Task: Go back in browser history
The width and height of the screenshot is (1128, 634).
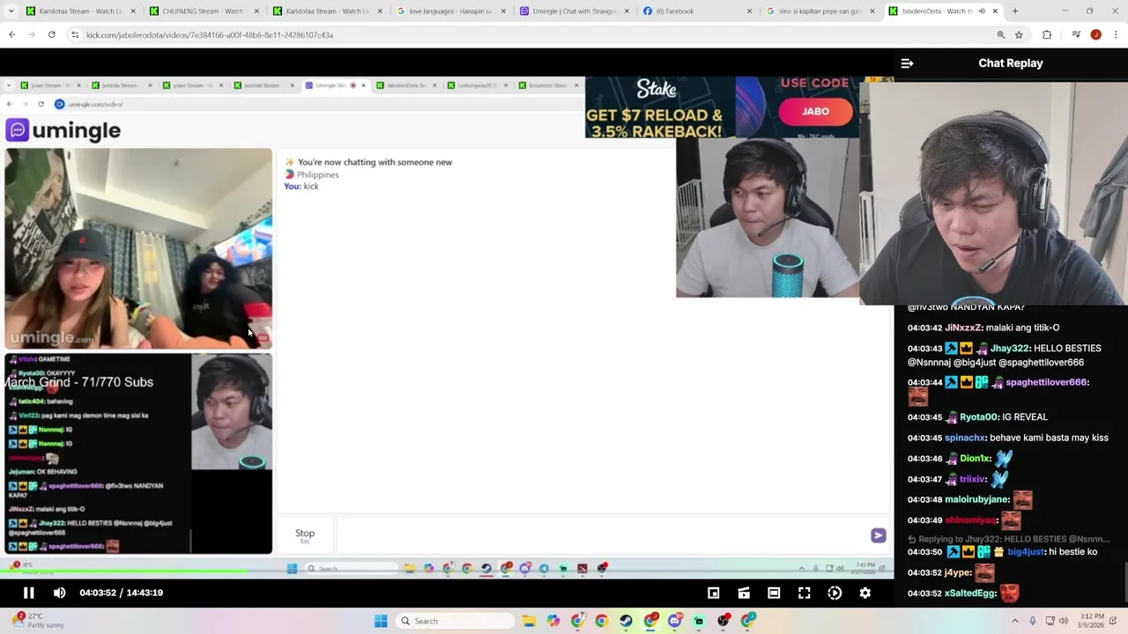Action: 12,34
